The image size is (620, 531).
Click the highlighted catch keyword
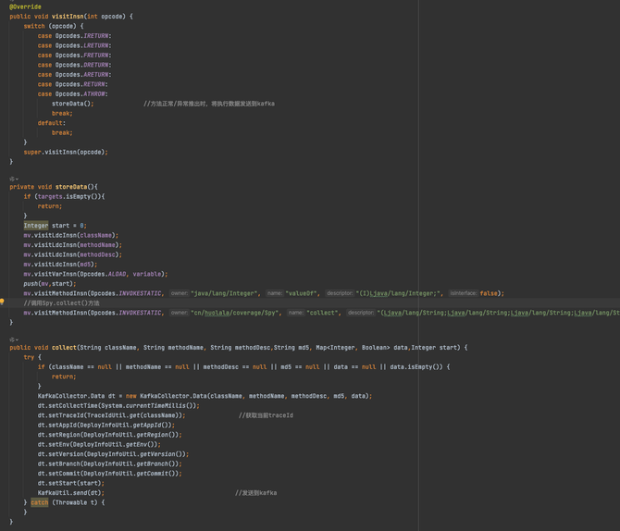(x=39, y=502)
